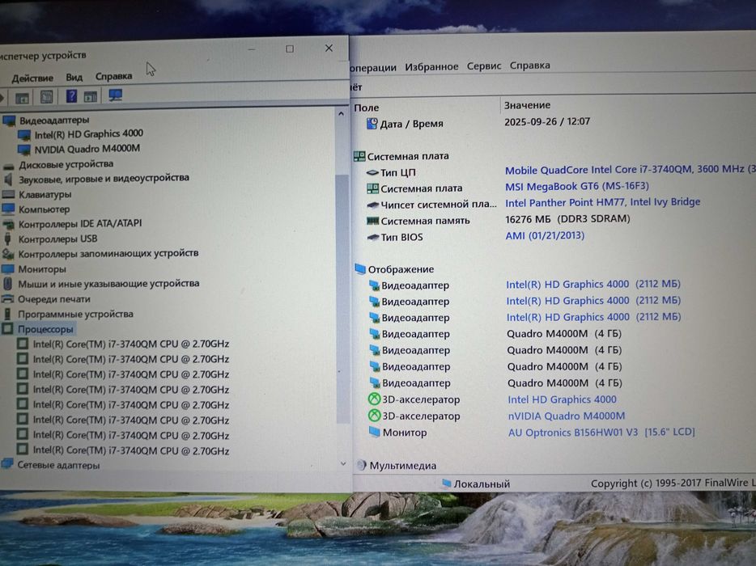Open the Справка menu in Device Manager
The width and height of the screenshot is (756, 566).
114,76
